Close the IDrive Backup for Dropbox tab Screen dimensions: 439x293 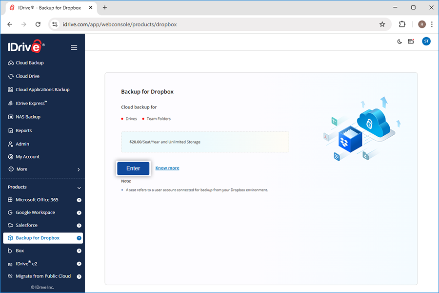pos(91,8)
